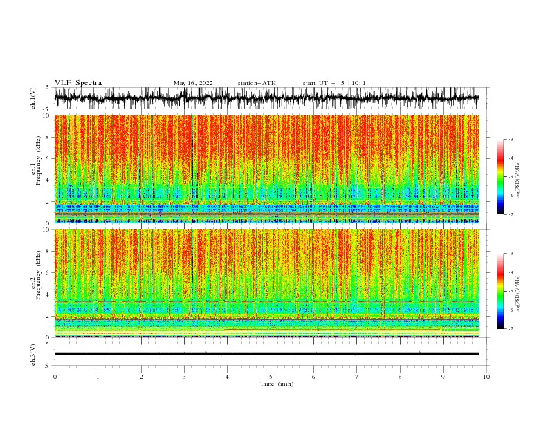
Task: Click the "7" tick on the time axis
Action: pyautogui.click(x=357, y=377)
